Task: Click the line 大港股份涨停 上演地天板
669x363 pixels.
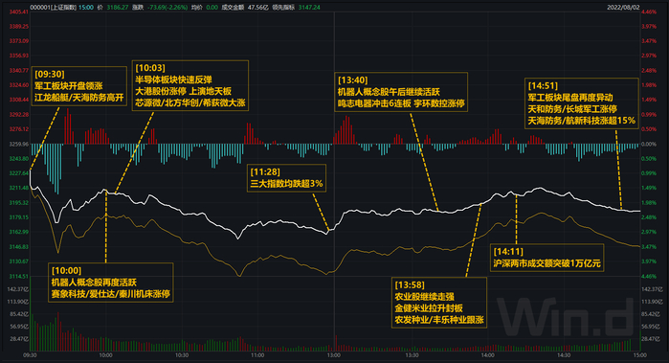Action: click(183, 91)
